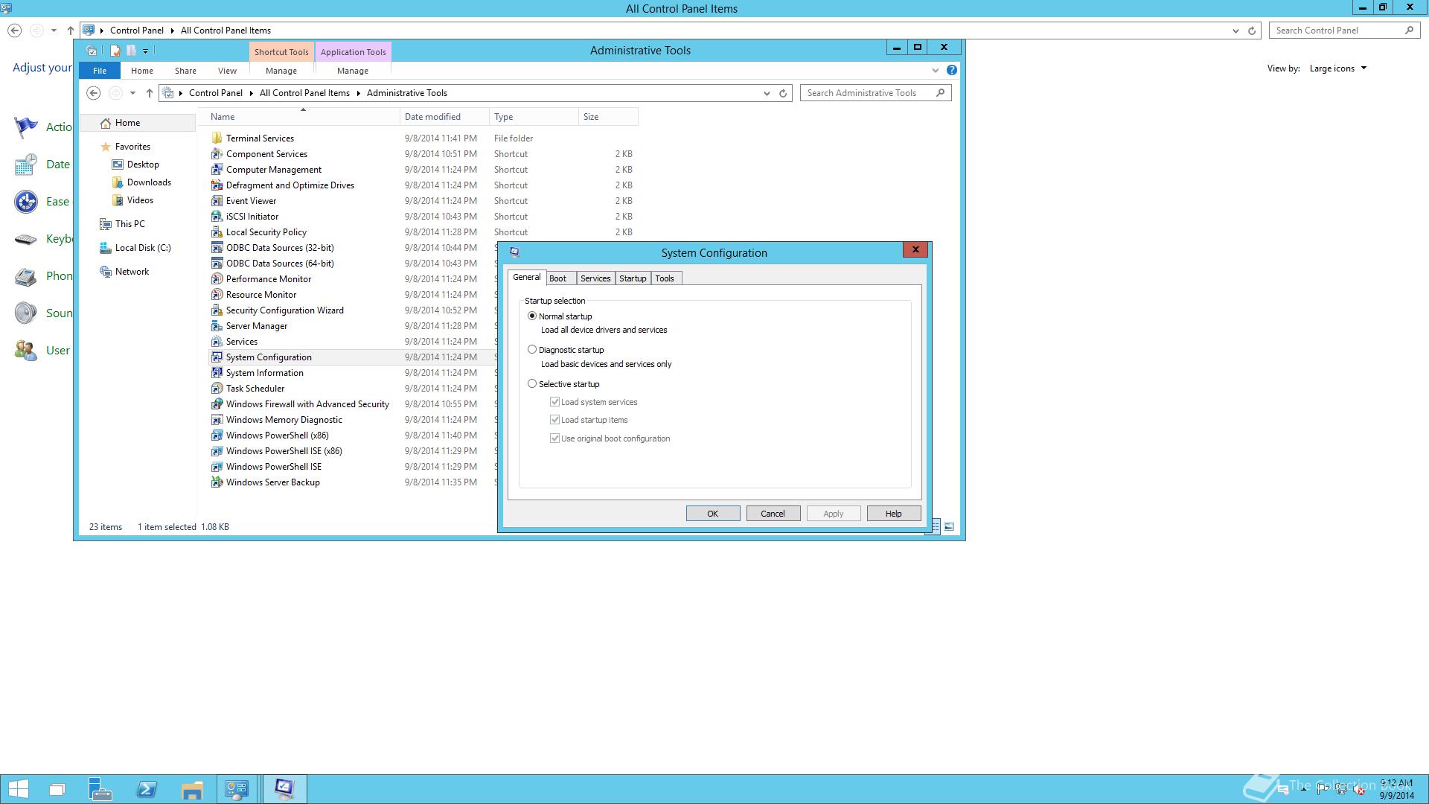This screenshot has height=804, width=1429.
Task: Select Network in navigation pane
Action: [132, 272]
